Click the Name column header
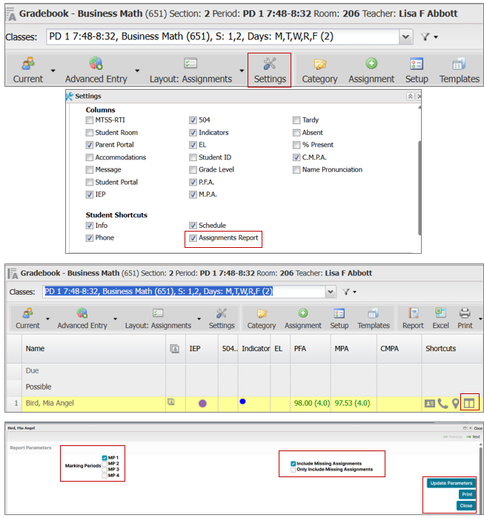Image resolution: width=484 pixels, height=518 pixels. 35,348
